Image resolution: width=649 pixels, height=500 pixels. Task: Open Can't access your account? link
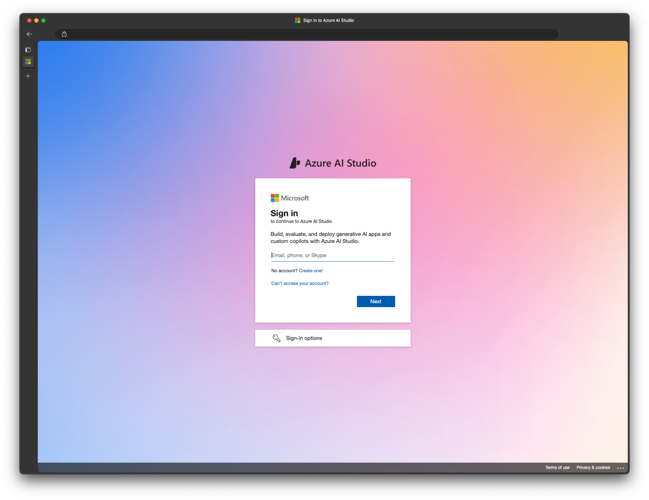click(x=300, y=284)
